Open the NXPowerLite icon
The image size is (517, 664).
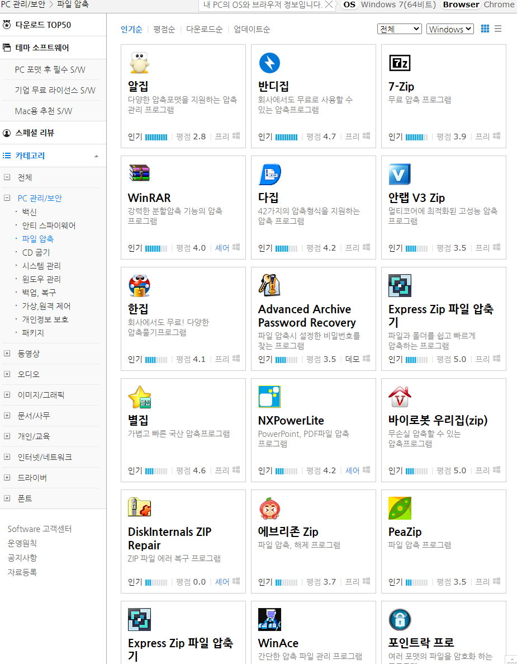coord(269,397)
